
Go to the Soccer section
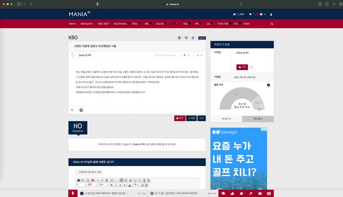click(x=160, y=24)
